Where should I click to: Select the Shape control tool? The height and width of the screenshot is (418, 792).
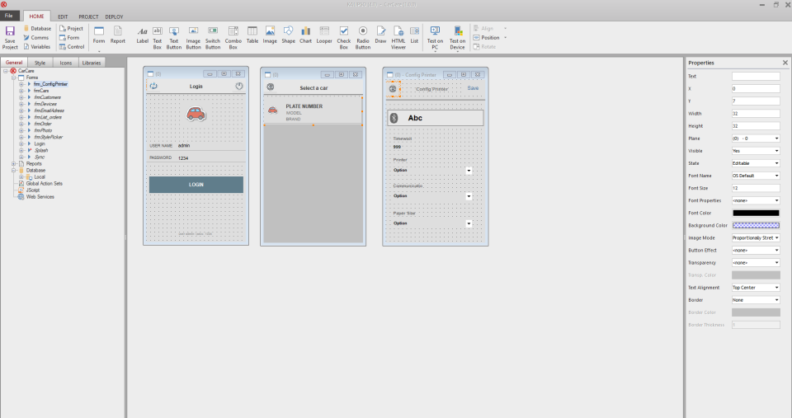[x=288, y=35]
